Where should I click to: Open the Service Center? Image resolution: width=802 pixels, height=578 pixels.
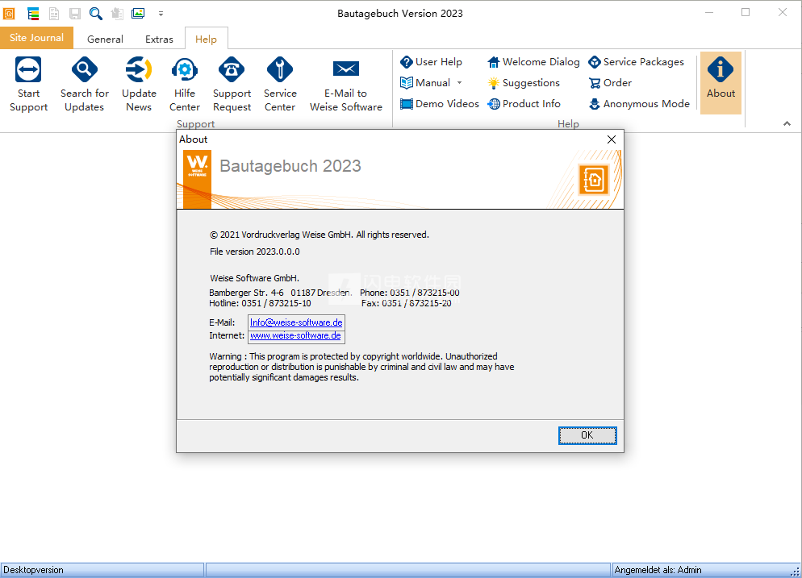[280, 85]
